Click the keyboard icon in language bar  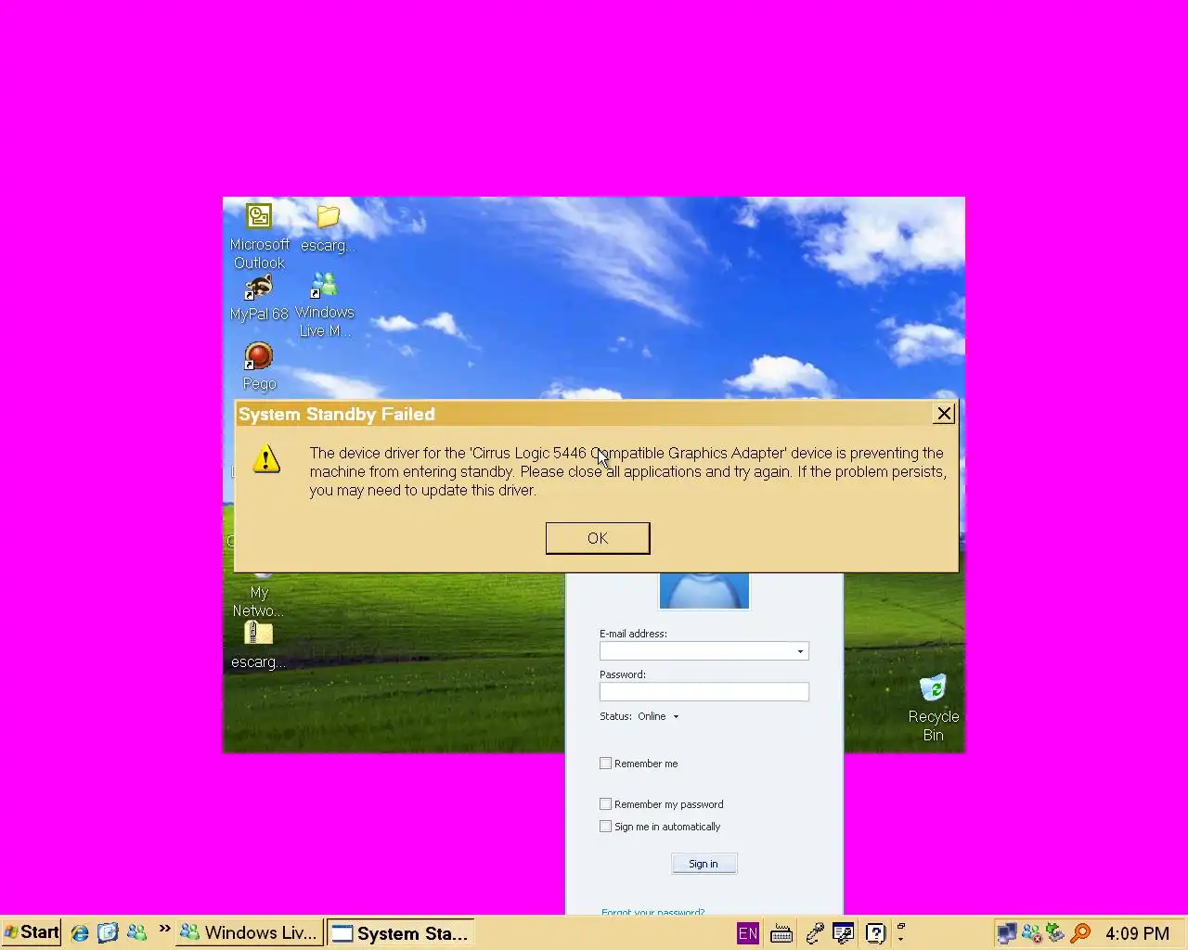point(781,933)
